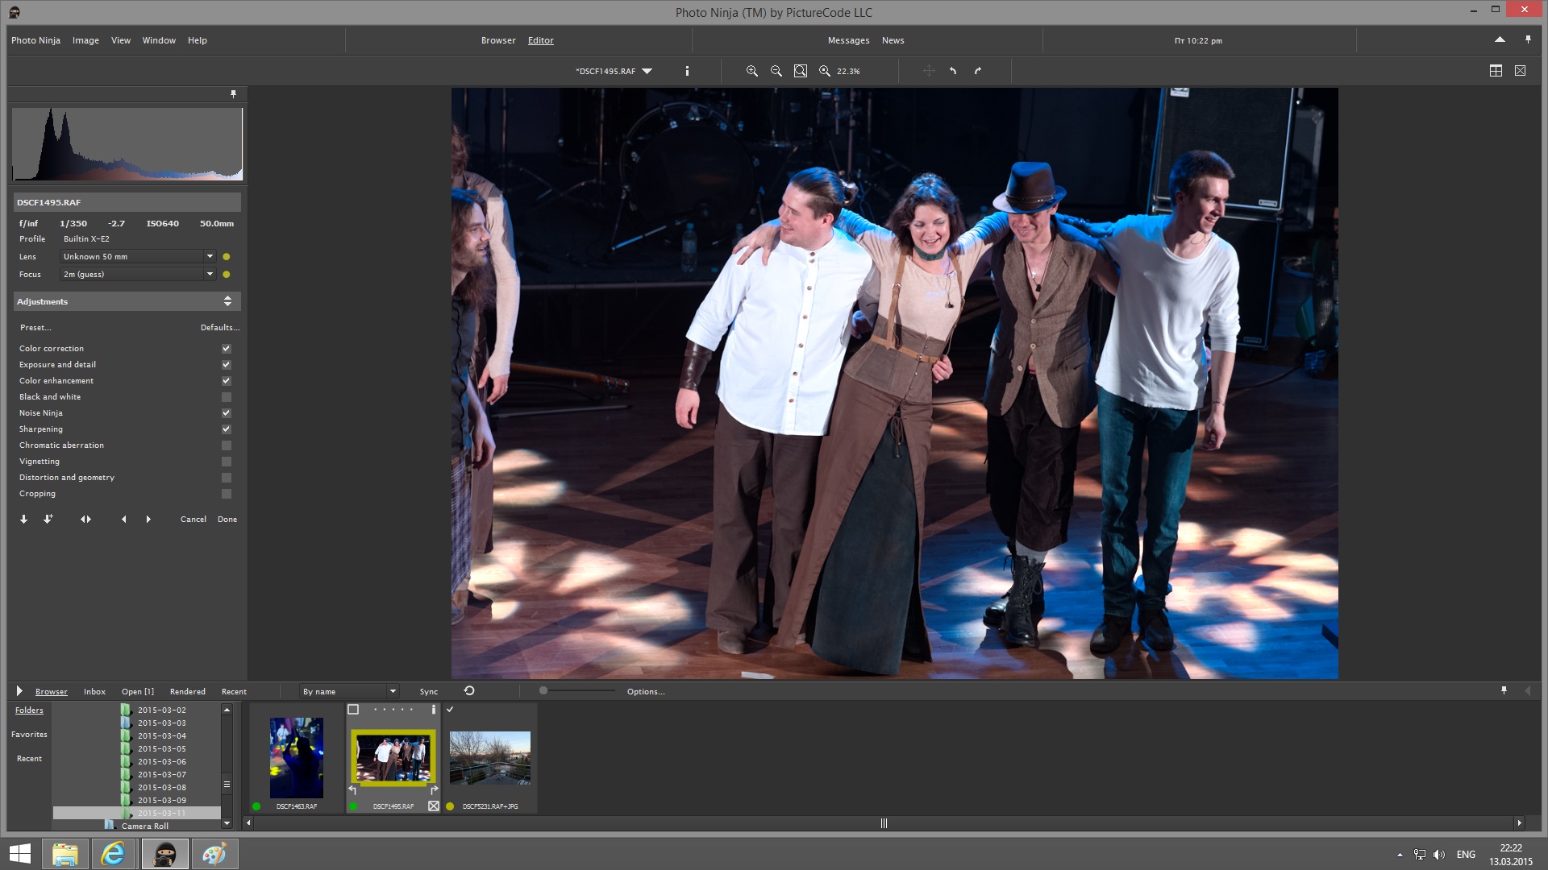Open Preset... chooser
This screenshot has height=870, width=1548.
(35, 328)
